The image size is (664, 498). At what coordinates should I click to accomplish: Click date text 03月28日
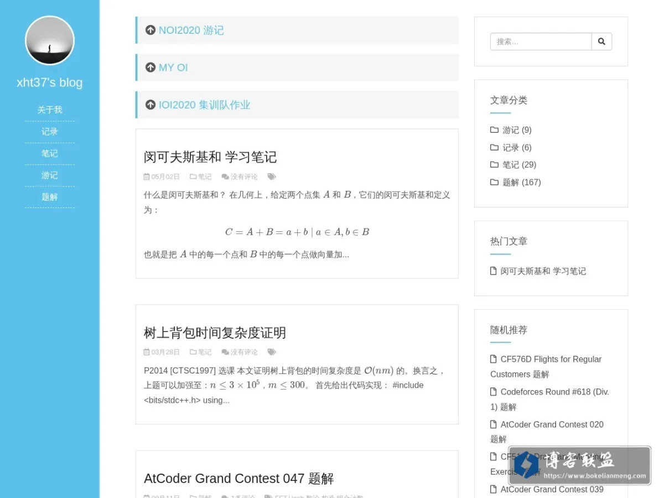pos(165,352)
